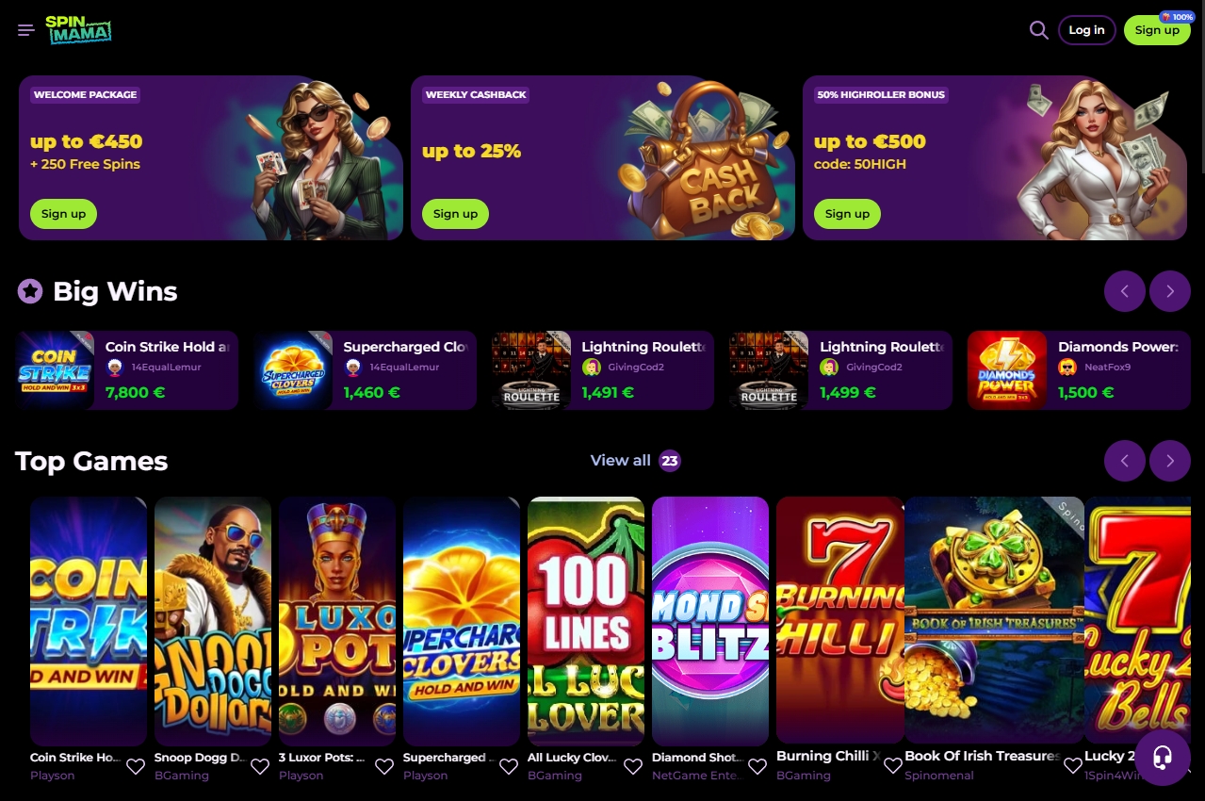Toggle heart on Snoop Dogg Dollars
The image size is (1205, 801).
coord(260,766)
